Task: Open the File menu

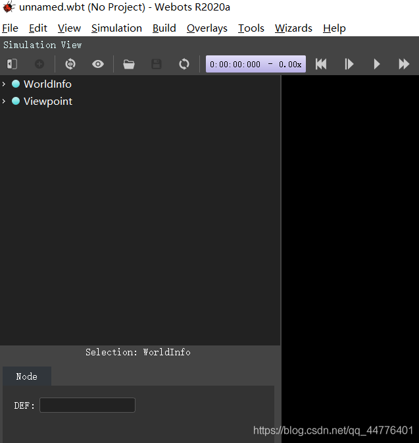Action: tap(10, 28)
